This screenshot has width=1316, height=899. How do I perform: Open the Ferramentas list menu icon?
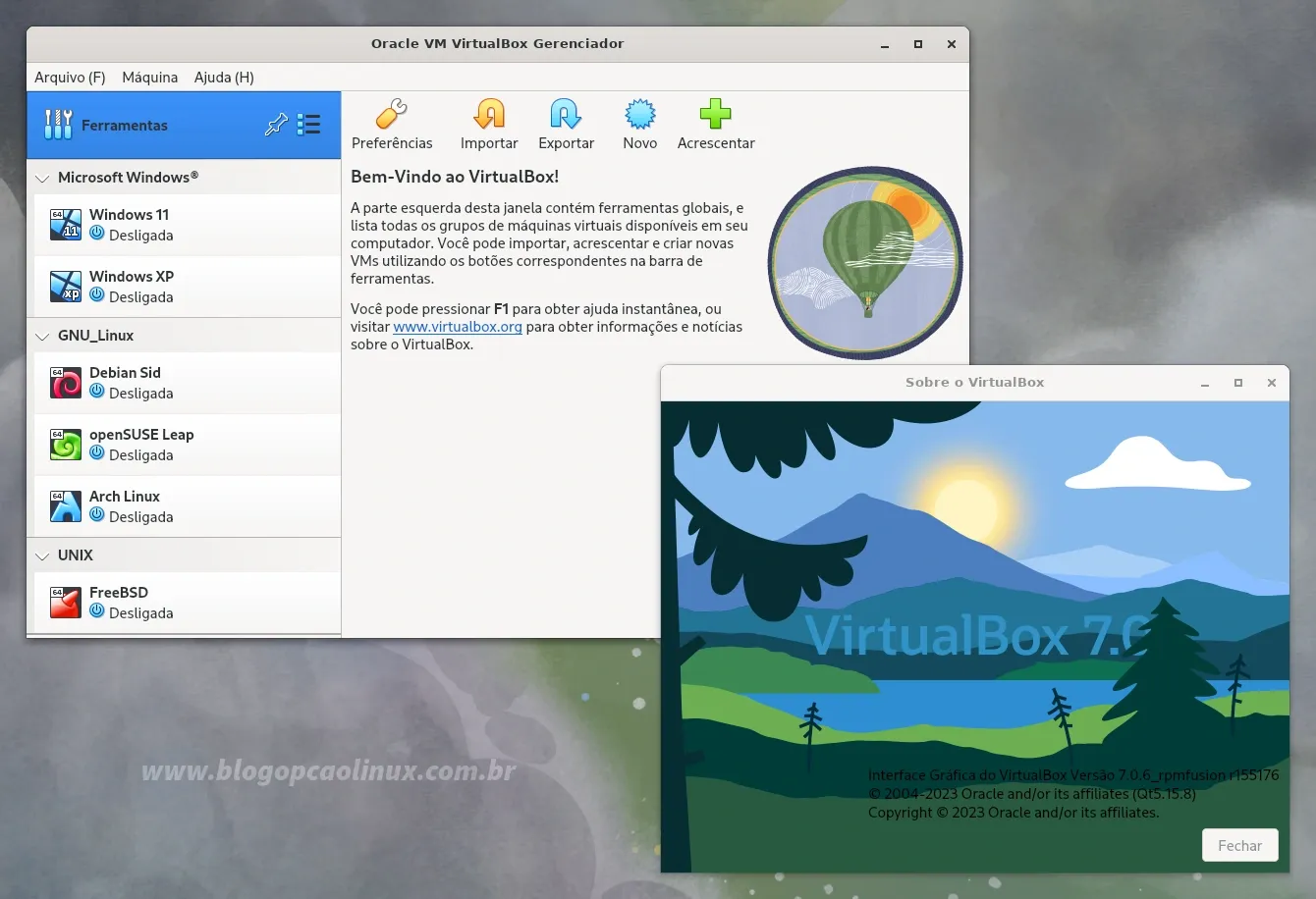(308, 125)
